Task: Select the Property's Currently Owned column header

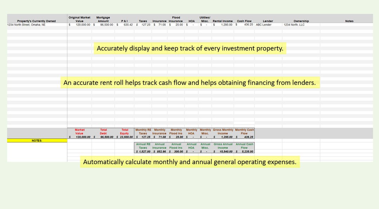Action: pos(36,21)
